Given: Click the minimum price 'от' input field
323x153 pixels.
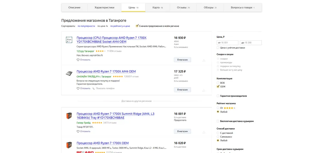Looking at the screenshot, I should [228, 43].
